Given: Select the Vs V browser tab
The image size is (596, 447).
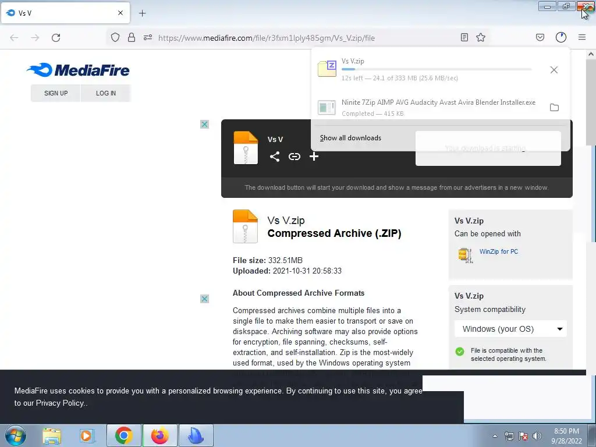Looking at the screenshot, I should [65, 13].
